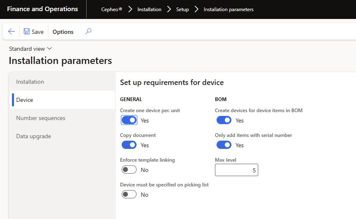Click chevron after Cepheo breadcrumb
Viewport: 356px width, 219px height.
(130, 9)
